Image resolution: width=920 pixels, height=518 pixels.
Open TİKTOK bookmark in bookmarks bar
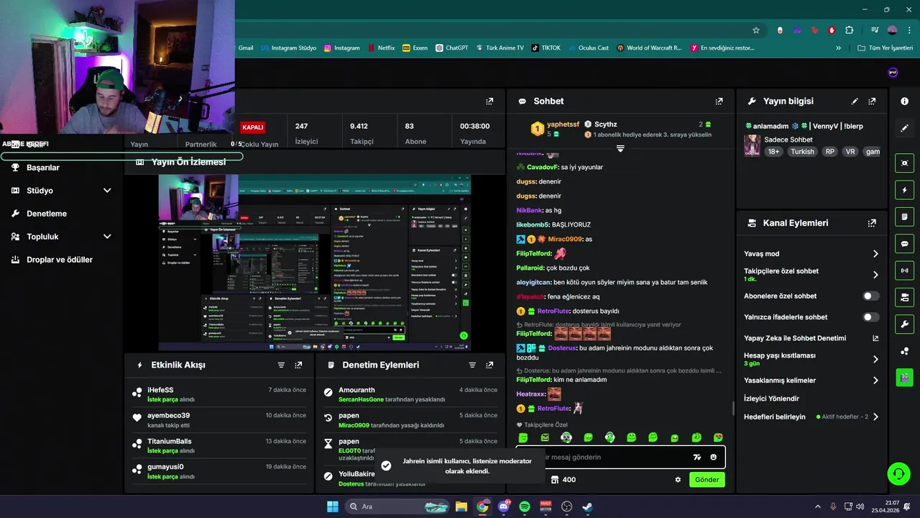coord(546,48)
